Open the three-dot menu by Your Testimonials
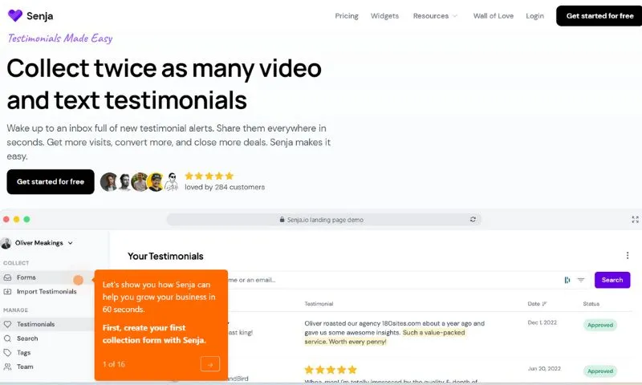The image size is (642, 385). tap(628, 256)
